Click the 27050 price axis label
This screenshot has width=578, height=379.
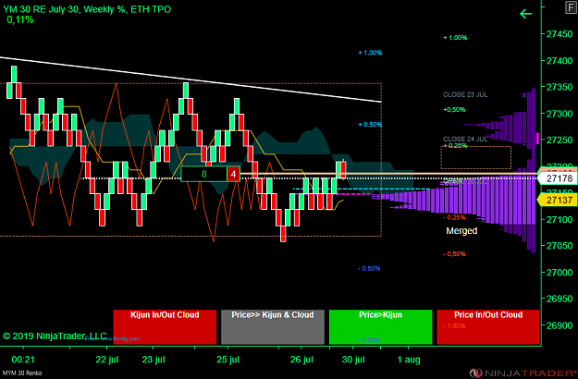pos(560,246)
